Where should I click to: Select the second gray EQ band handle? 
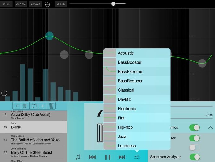64,55
